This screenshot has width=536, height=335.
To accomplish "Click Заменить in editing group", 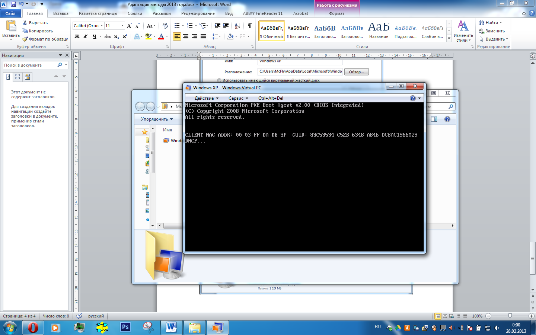I will tap(492, 31).
